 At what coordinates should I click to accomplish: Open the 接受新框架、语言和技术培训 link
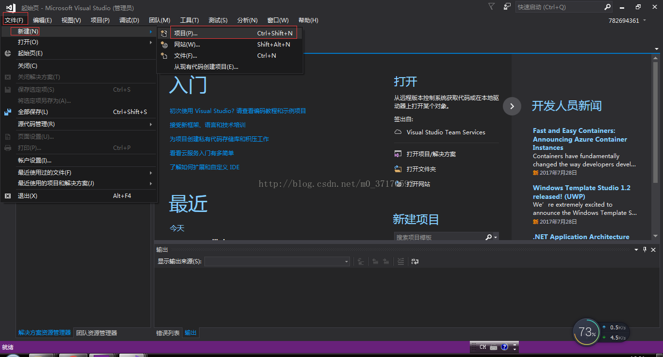point(207,125)
